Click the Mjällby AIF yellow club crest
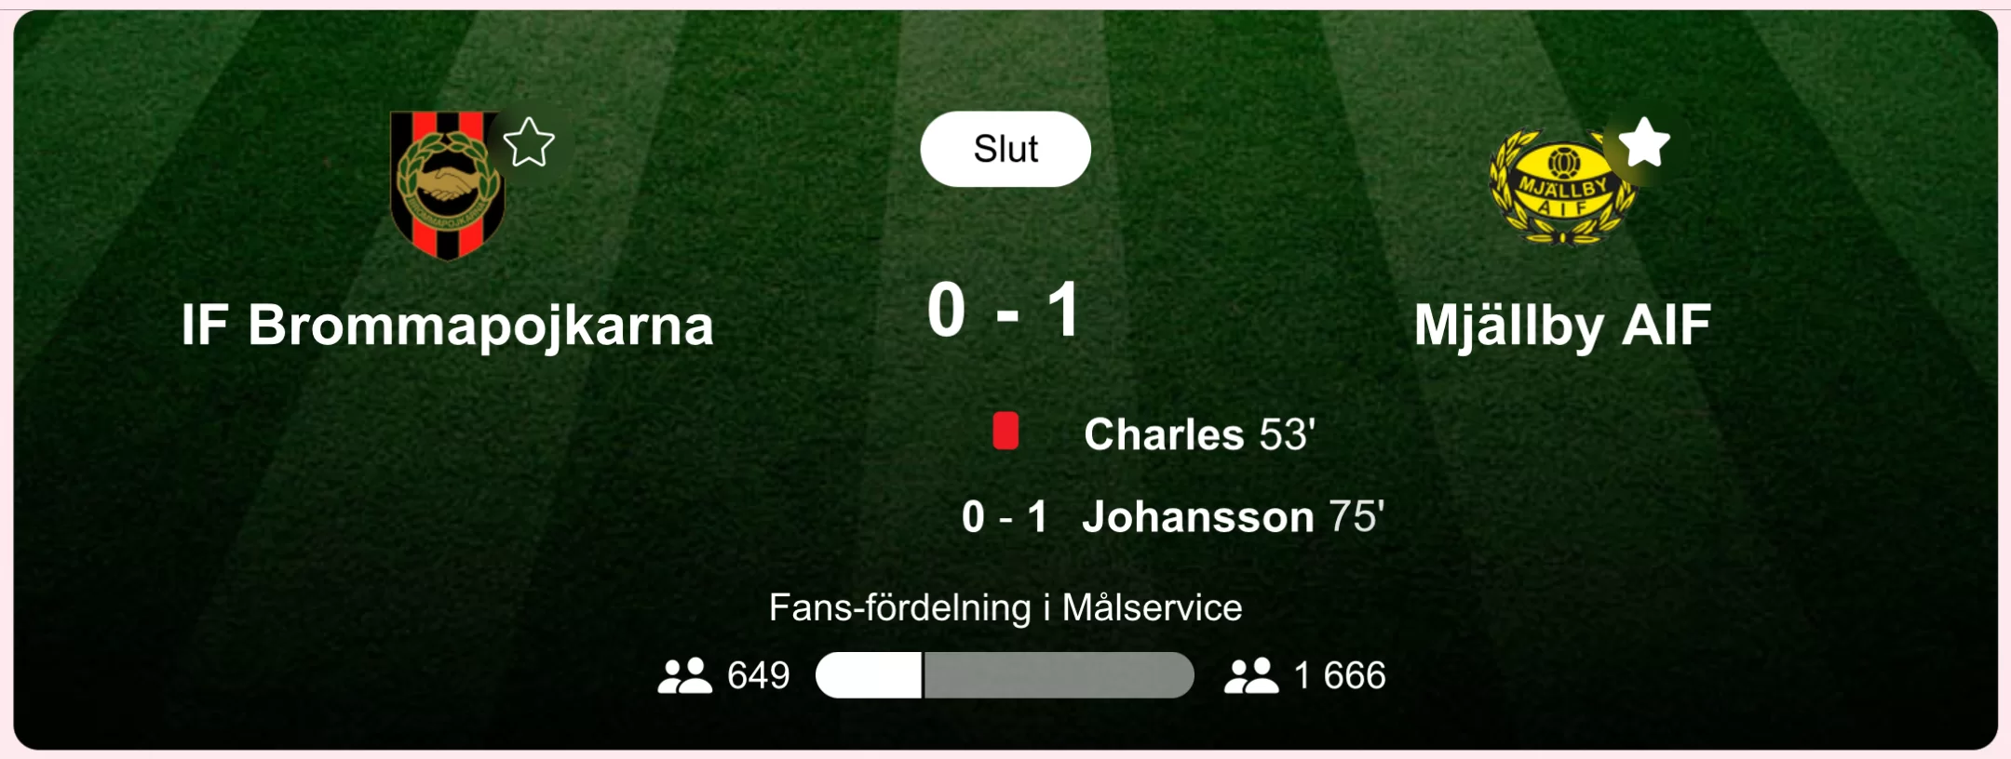The height and width of the screenshot is (759, 2011). (x=1561, y=188)
